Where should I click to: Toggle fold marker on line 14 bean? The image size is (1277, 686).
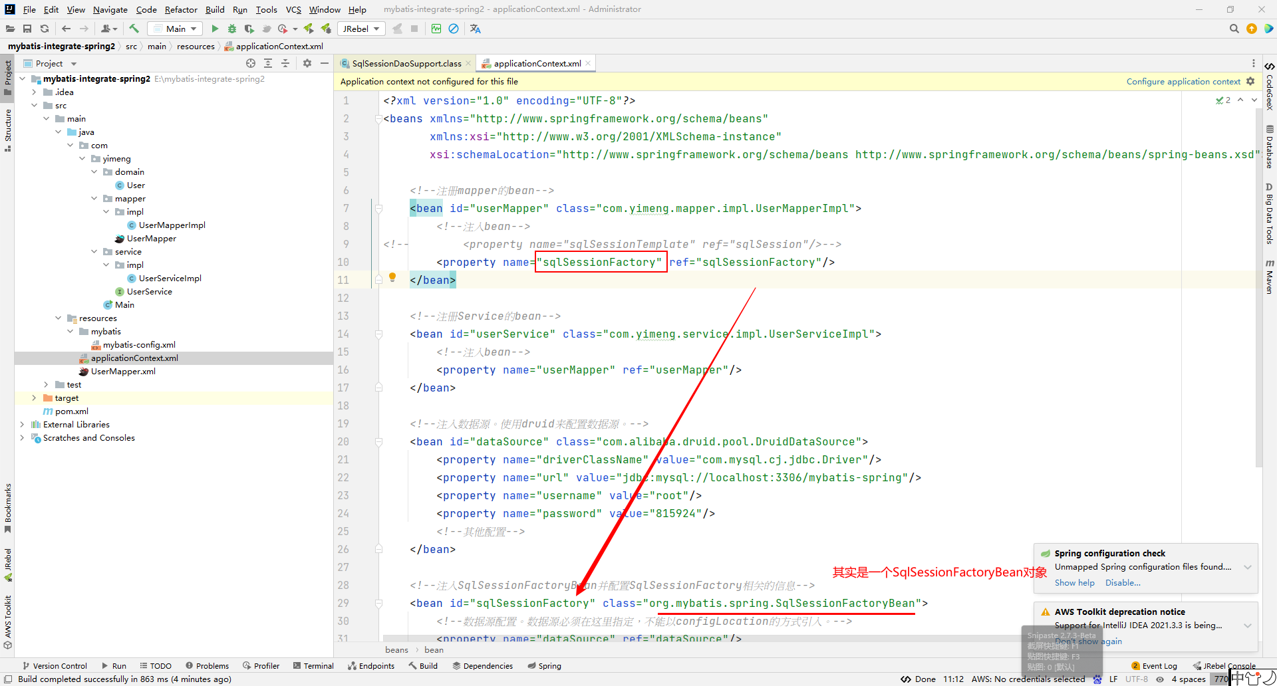(x=378, y=334)
